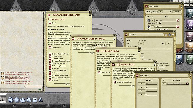
Task: Open the Bear Trap record link in encounter list
Action: [x=178, y=20]
